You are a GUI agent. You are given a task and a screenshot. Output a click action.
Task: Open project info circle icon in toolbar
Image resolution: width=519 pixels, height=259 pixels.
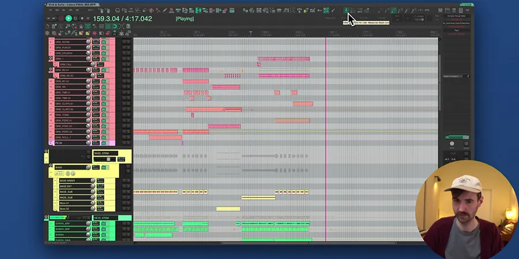[x=61, y=26]
